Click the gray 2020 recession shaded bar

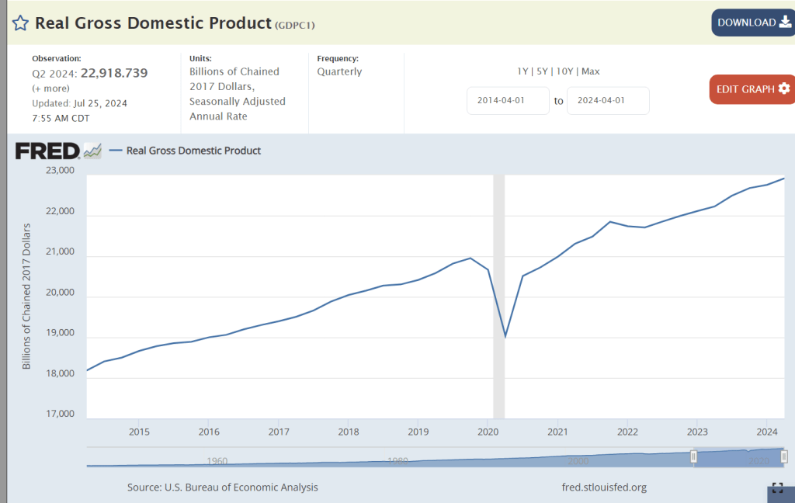(x=499, y=297)
